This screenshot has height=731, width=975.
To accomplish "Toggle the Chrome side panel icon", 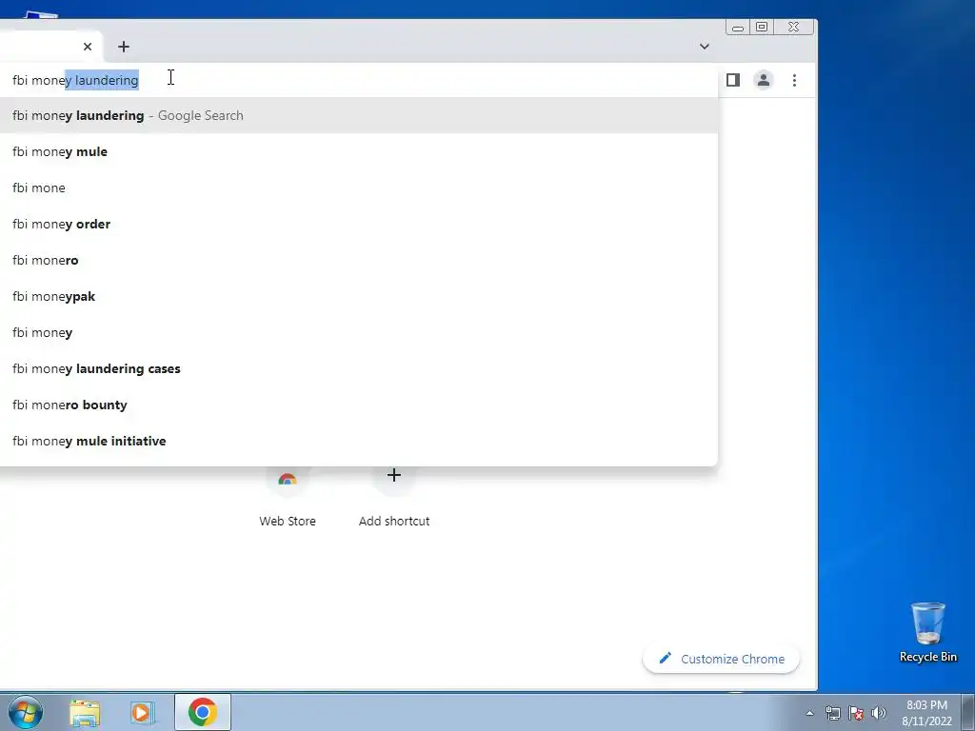I will (x=732, y=80).
